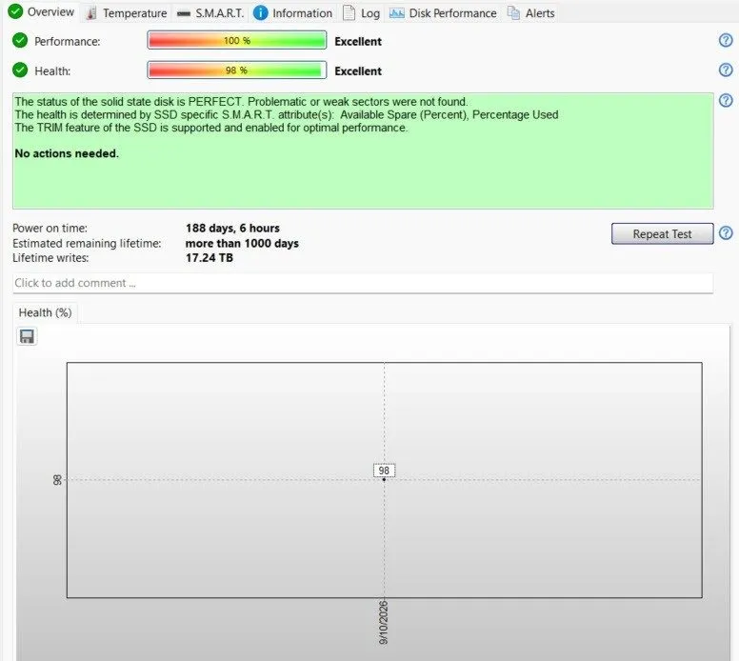This screenshot has width=739, height=661.
Task: Click the 9/10/2026 date label on graph axis
Action: [384, 622]
